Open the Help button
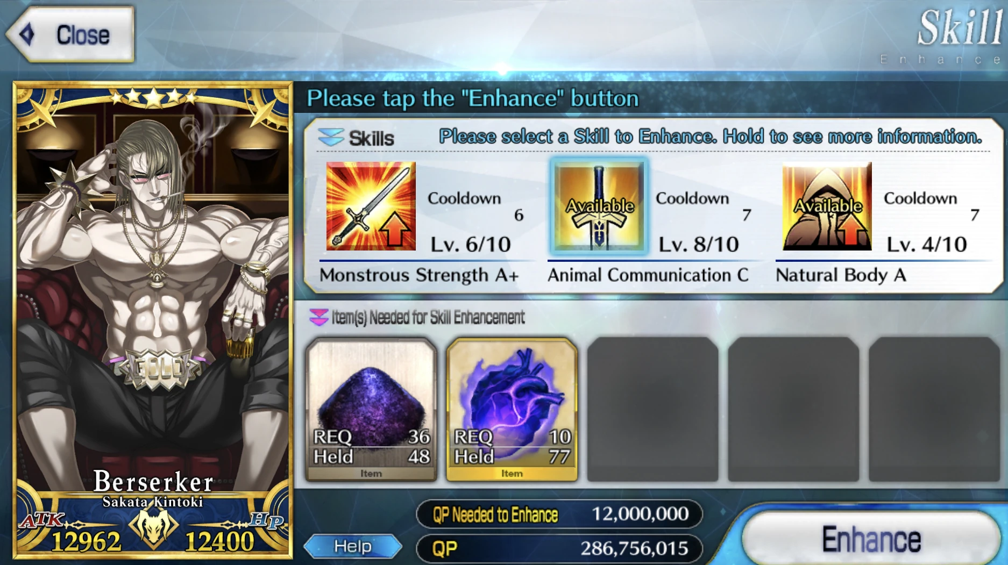 tap(353, 546)
